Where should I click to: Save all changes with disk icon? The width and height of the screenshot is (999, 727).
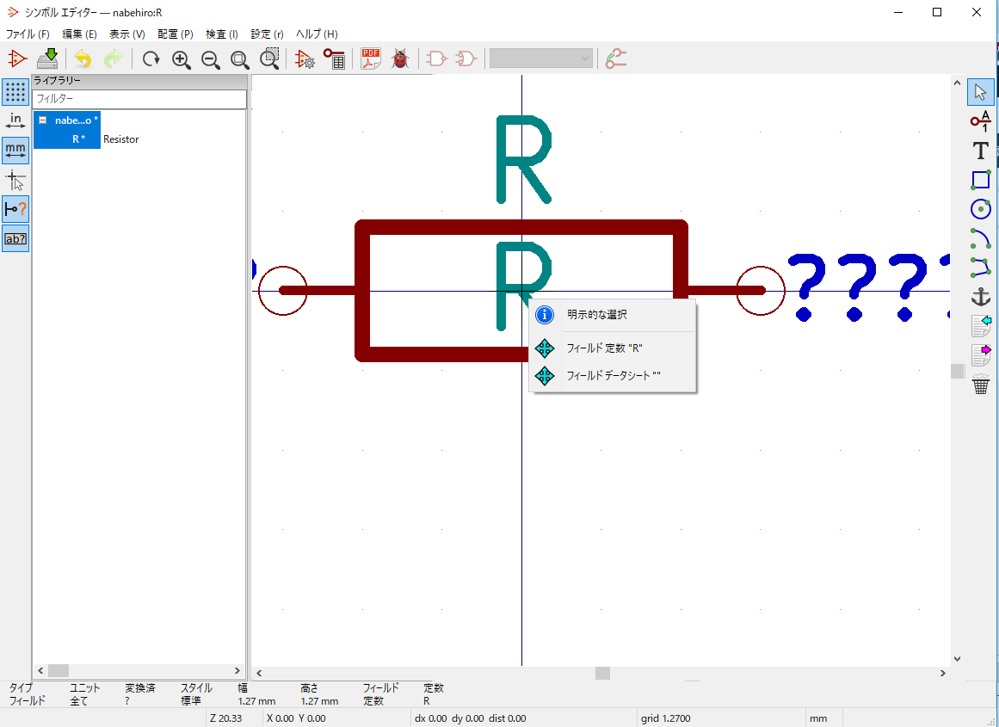pyautogui.click(x=48, y=59)
